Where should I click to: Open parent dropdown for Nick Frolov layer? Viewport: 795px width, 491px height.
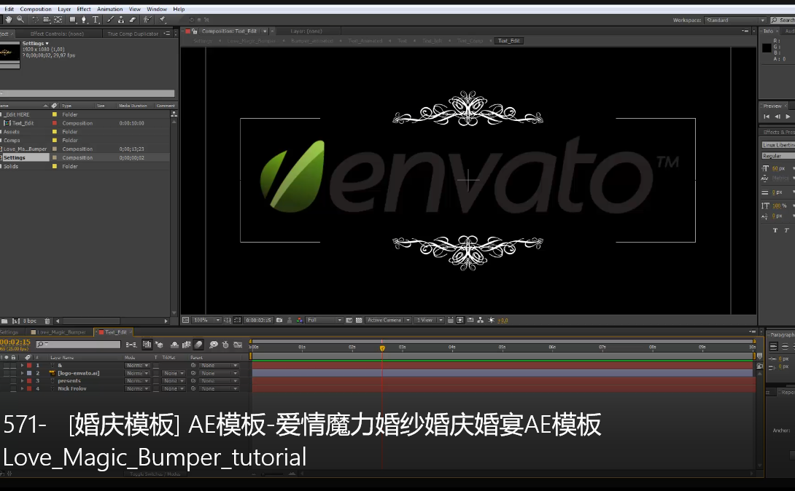[x=219, y=389]
